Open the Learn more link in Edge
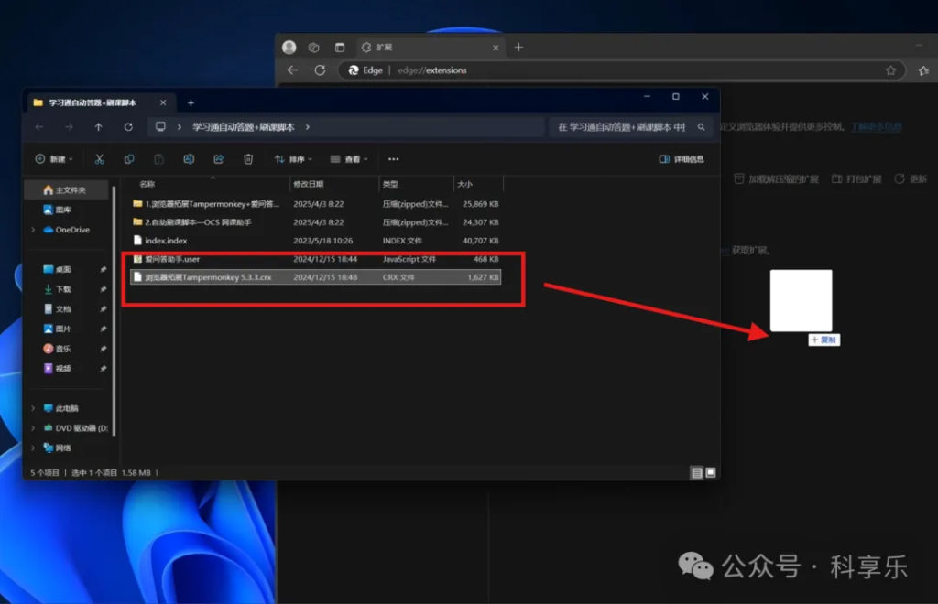 tap(876, 126)
